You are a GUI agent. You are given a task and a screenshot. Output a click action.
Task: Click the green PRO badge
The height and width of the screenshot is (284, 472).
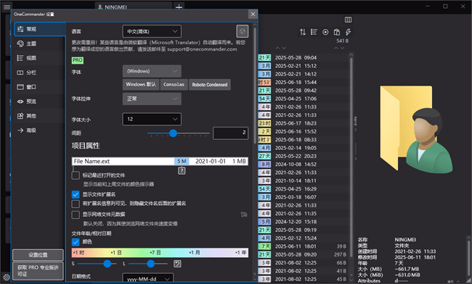click(x=78, y=60)
